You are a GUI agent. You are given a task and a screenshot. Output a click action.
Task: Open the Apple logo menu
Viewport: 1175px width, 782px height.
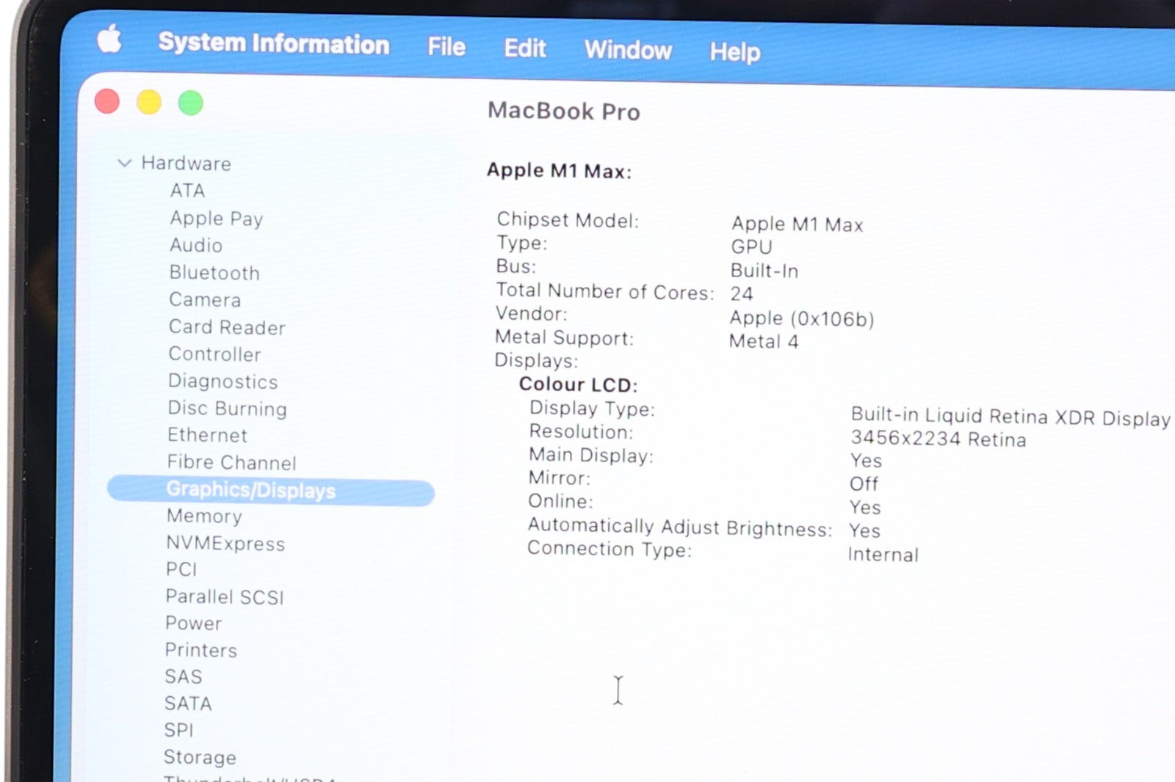click(x=109, y=38)
